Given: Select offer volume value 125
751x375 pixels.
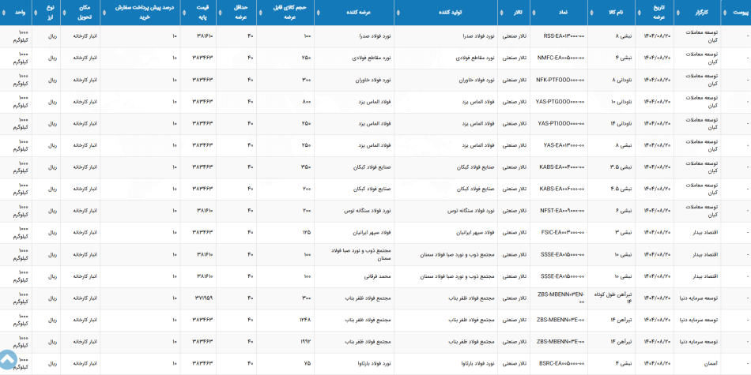Looking at the screenshot, I should point(307,233).
